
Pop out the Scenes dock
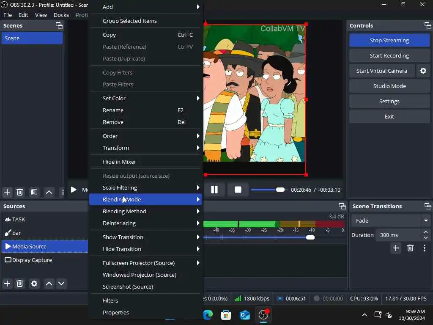pos(59,25)
